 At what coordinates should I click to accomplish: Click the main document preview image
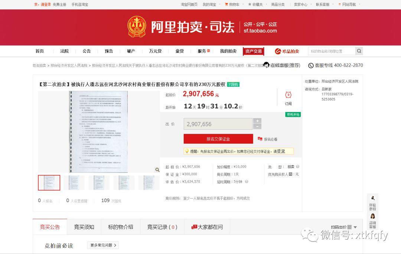pyautogui.click(x=99, y=132)
